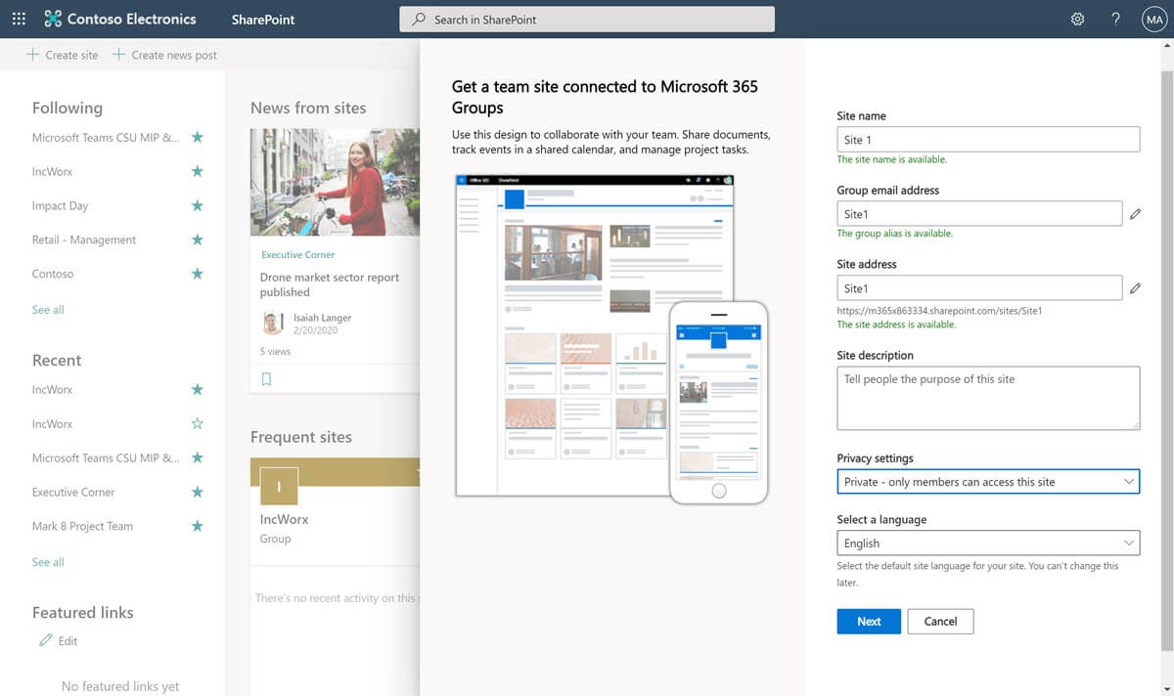Open the help question mark icon
This screenshot has width=1174, height=696.
click(x=1115, y=19)
